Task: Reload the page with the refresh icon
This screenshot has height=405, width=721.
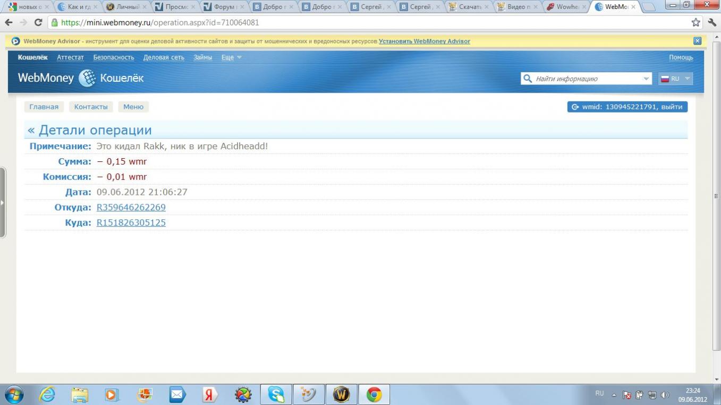Action: tap(38, 22)
